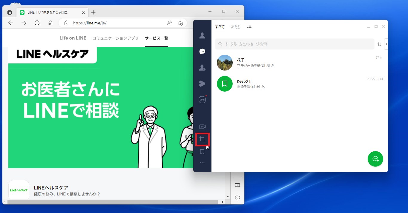Open the chat sort order control

(379, 44)
